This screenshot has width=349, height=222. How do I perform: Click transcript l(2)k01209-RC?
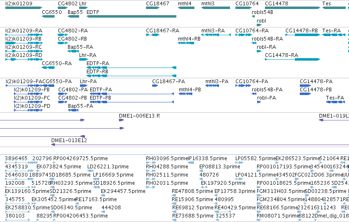click(24, 47)
